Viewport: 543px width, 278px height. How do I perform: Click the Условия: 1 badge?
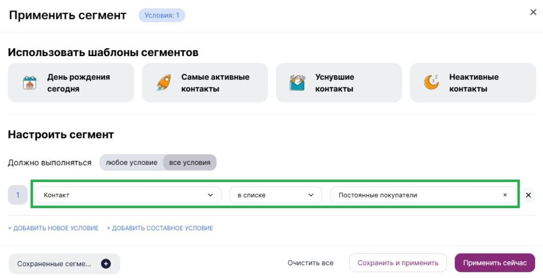162,15
